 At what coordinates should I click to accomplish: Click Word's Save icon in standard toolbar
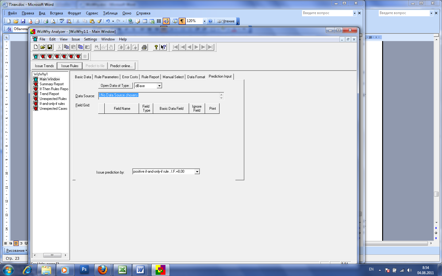click(23, 21)
